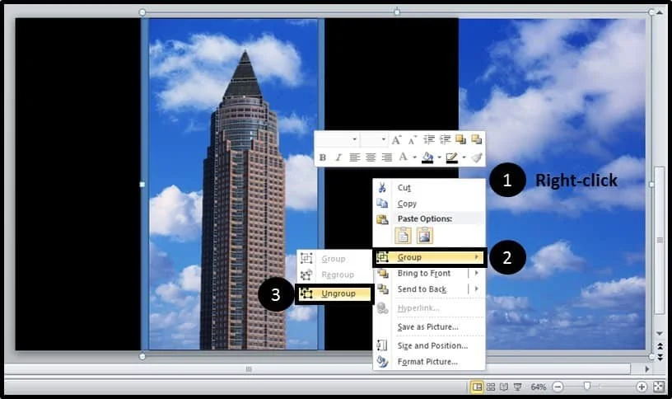The image size is (672, 399).
Task: Paste using destination theme option
Action: pos(403,236)
